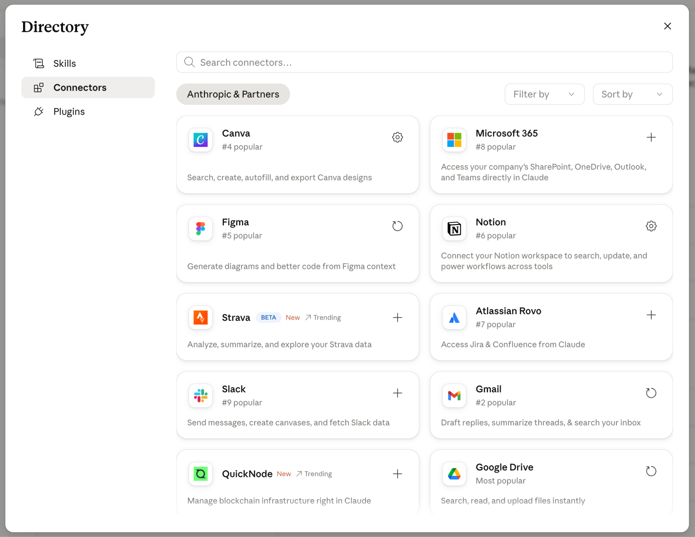The height and width of the screenshot is (537, 695).
Task: Select the Anthropic & Partners filter chip
Action: (x=233, y=94)
